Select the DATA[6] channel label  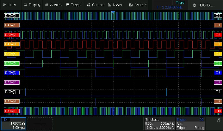(x=12, y=73)
